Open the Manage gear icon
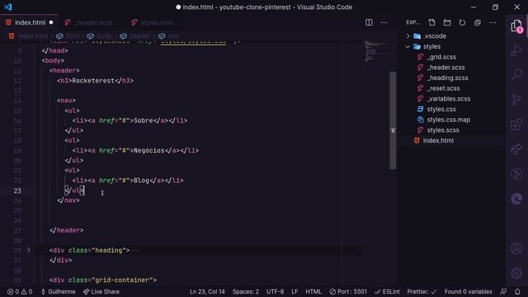 click(516, 273)
